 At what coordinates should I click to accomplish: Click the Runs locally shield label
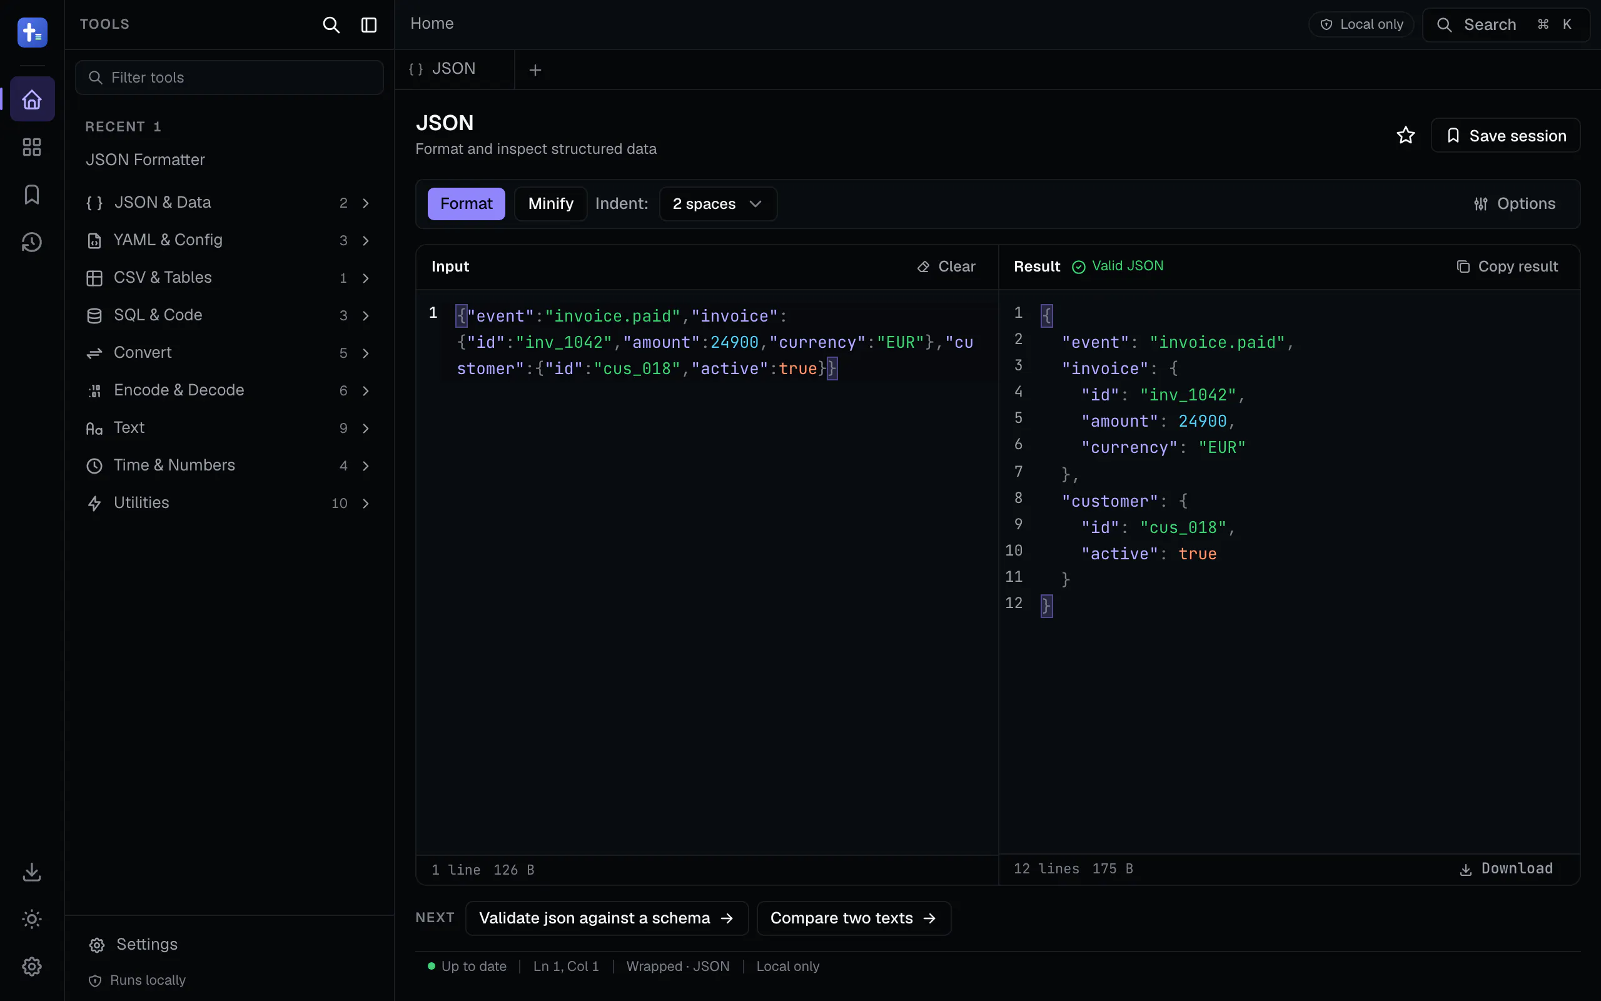click(138, 980)
